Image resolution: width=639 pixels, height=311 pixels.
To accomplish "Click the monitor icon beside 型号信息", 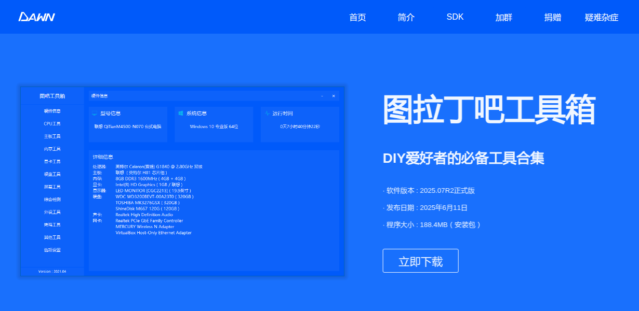I will [94, 114].
